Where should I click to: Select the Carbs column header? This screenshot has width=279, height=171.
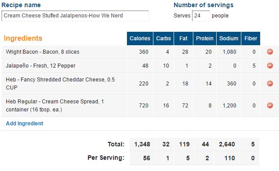pyautogui.click(x=163, y=38)
